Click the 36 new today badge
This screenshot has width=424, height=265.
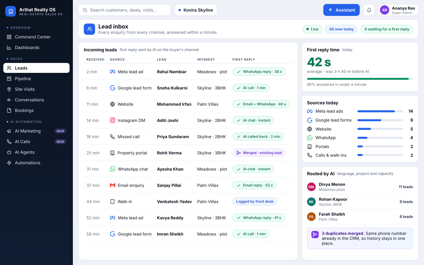[341, 29]
